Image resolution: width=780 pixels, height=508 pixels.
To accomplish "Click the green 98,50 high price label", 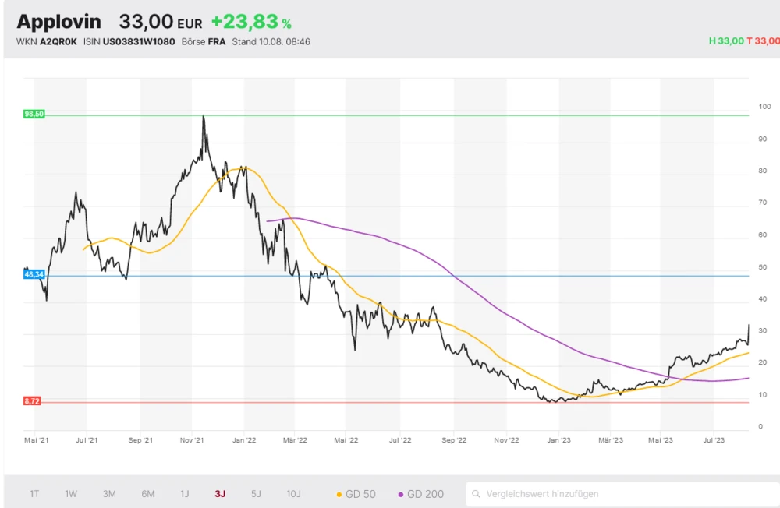I will point(34,114).
